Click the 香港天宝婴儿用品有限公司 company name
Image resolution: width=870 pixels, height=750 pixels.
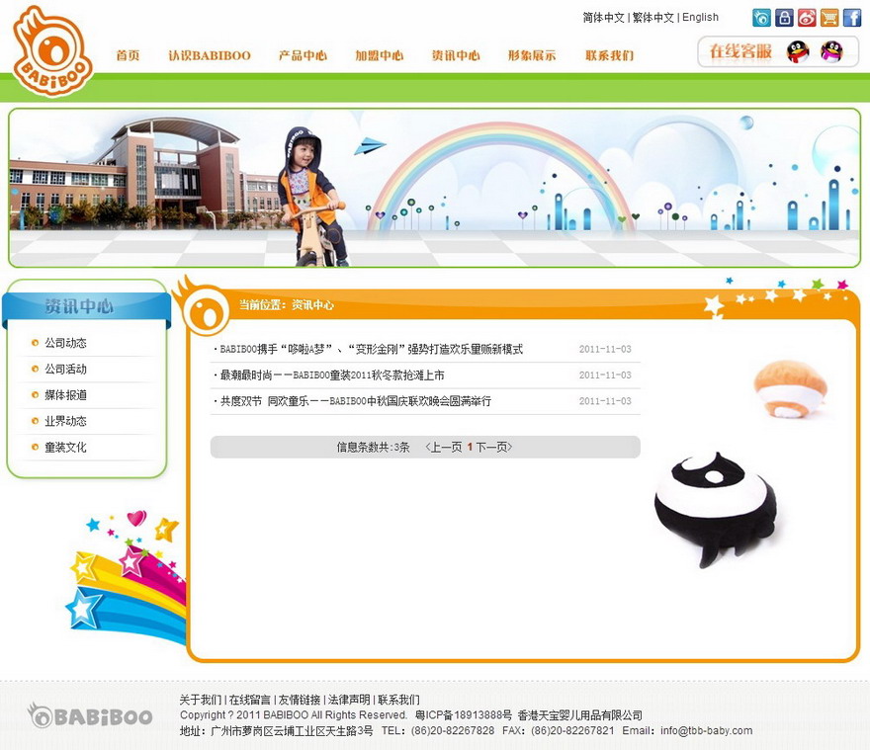(579, 715)
